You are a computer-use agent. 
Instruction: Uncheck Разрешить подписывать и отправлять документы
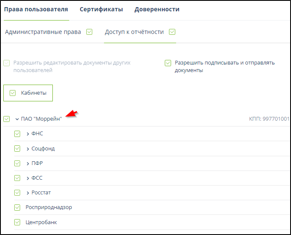click(168, 63)
